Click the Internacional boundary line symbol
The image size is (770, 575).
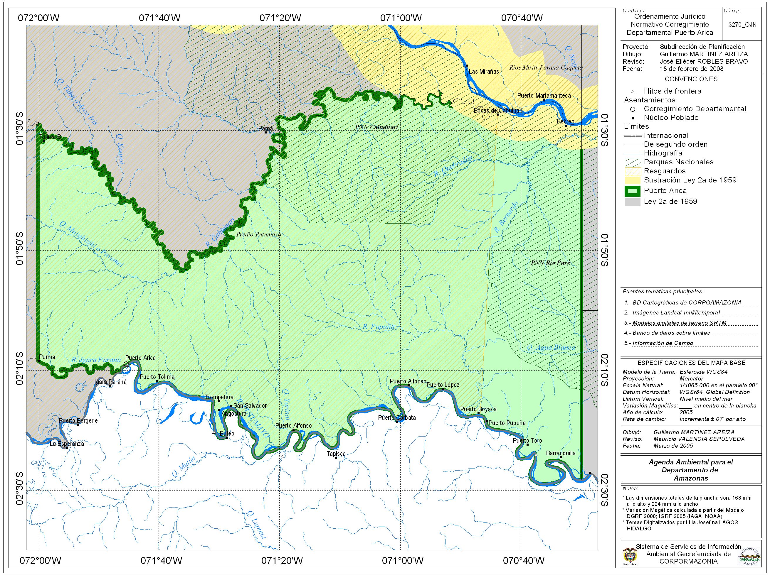[x=633, y=136]
